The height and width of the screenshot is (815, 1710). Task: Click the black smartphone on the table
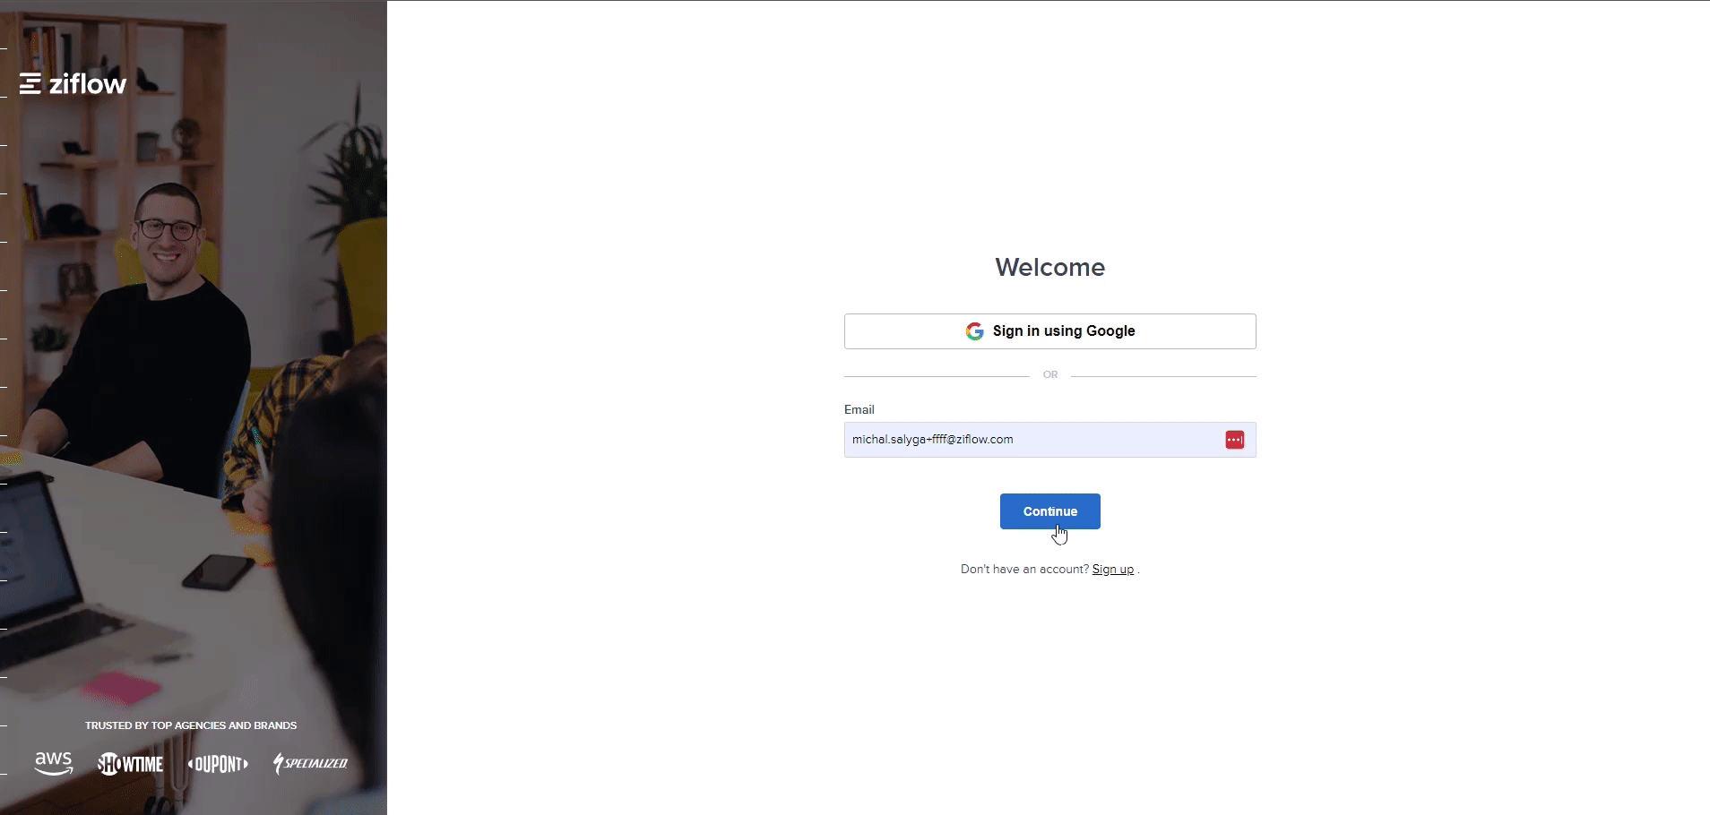point(218,570)
